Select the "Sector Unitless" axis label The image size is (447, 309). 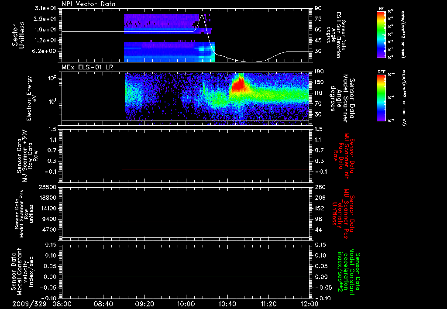(x=18, y=35)
